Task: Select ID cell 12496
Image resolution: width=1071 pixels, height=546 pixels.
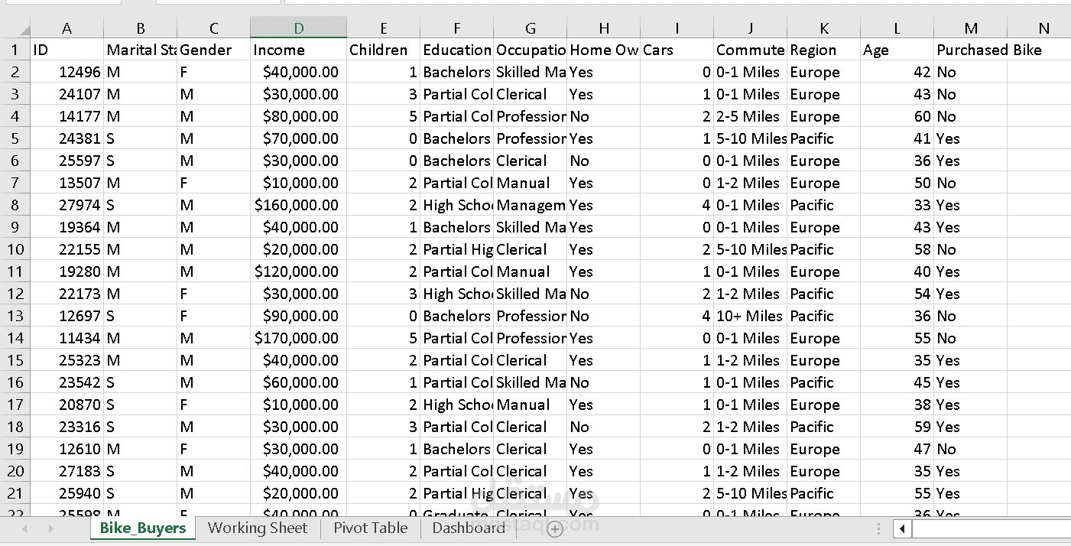Action: 67,72
